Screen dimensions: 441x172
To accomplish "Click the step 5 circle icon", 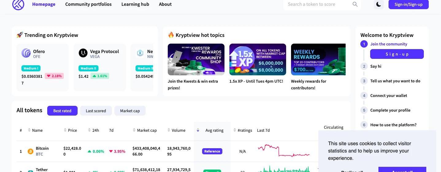I will tap(364, 110).
